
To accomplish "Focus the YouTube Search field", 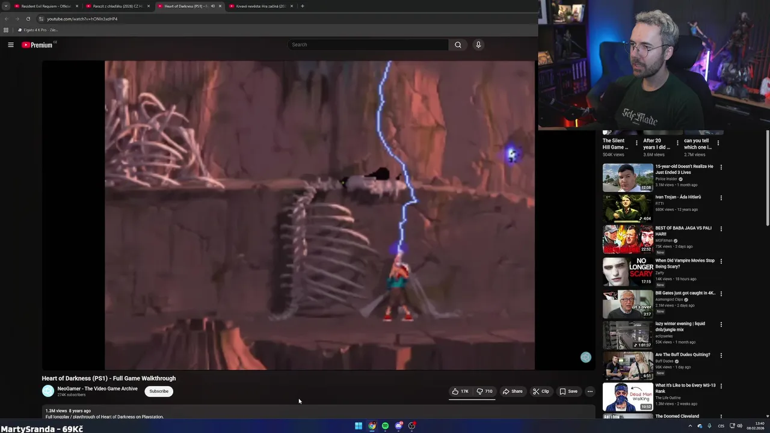I will coord(368,45).
